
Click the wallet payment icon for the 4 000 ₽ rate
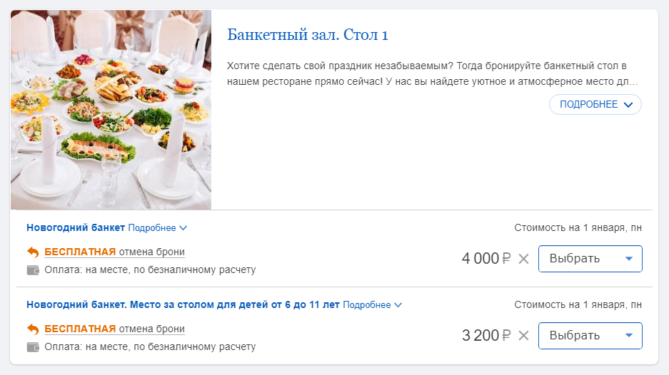33,270
